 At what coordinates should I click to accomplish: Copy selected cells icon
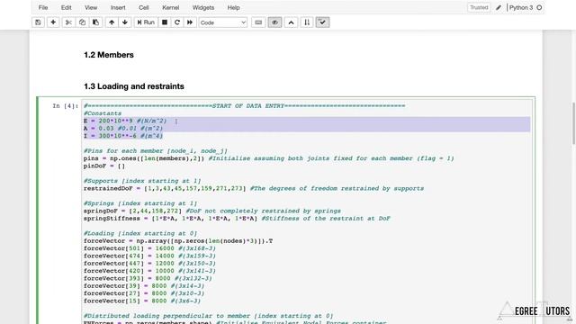coord(82,22)
